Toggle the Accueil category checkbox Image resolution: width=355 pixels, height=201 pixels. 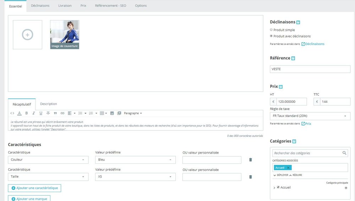[x=278, y=187]
